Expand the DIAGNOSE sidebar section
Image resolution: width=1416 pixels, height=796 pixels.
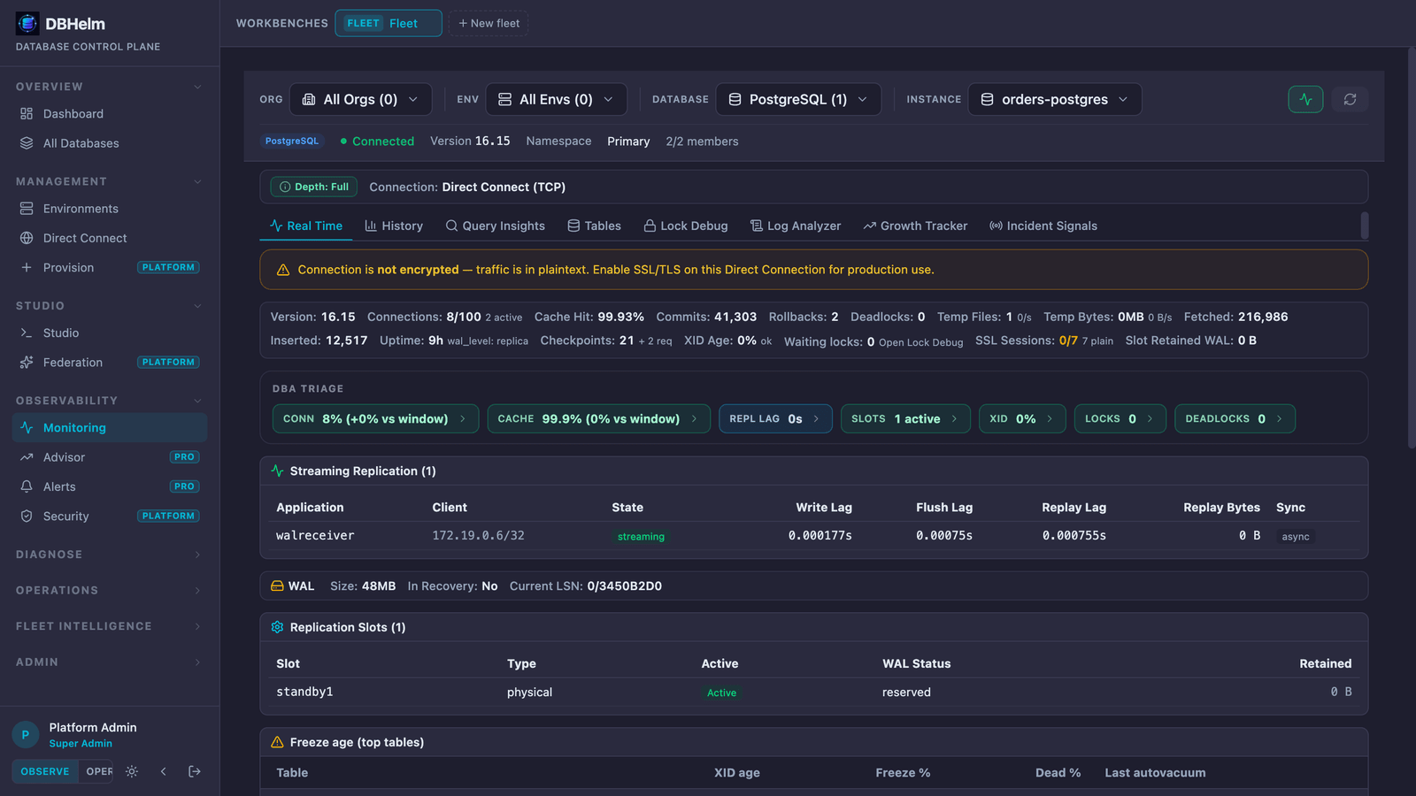110,555
